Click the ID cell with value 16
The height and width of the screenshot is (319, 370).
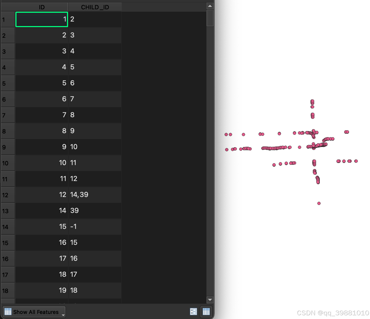(42, 243)
